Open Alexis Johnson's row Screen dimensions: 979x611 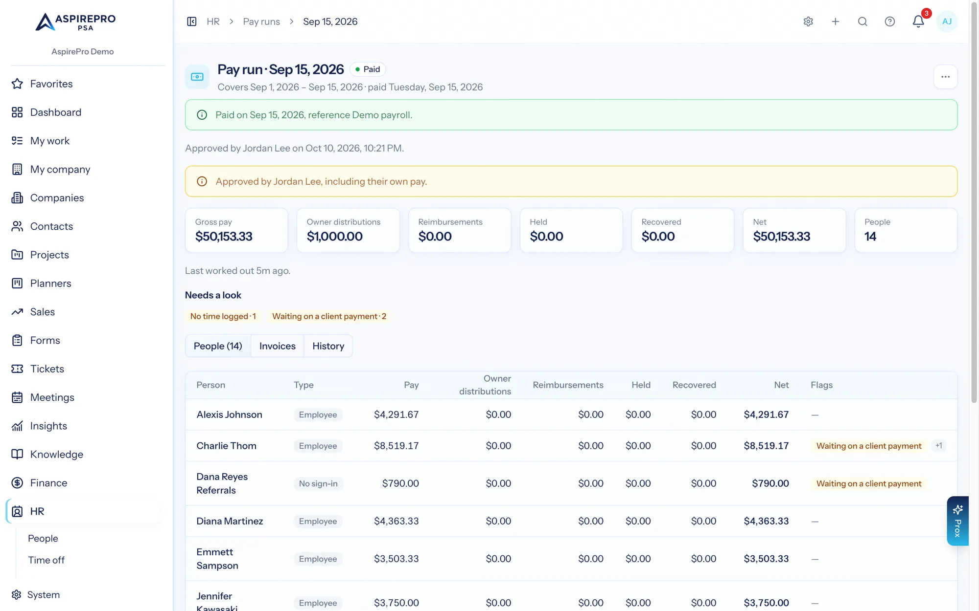pos(571,415)
